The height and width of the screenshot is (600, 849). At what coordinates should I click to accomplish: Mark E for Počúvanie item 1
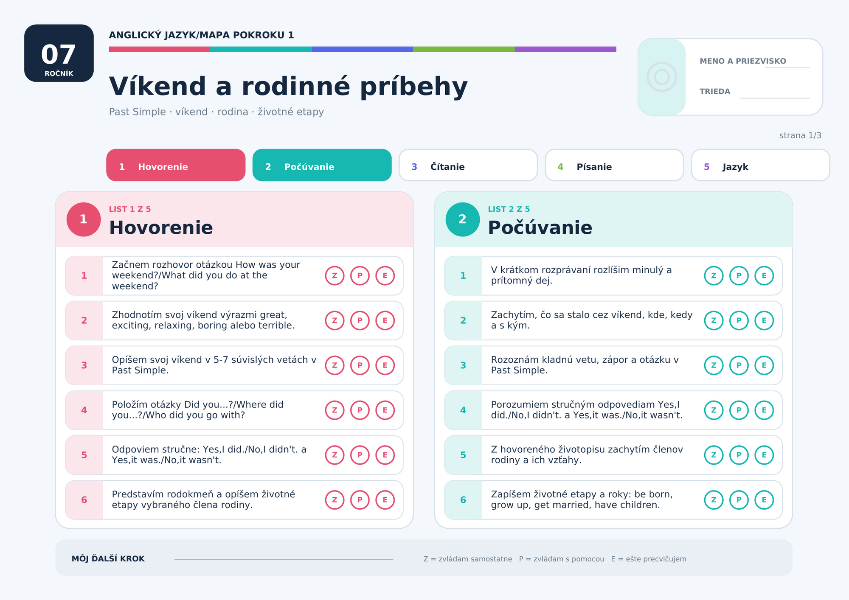(x=764, y=276)
